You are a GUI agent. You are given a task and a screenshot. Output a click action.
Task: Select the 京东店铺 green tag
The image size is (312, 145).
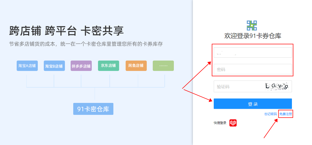point(108,66)
